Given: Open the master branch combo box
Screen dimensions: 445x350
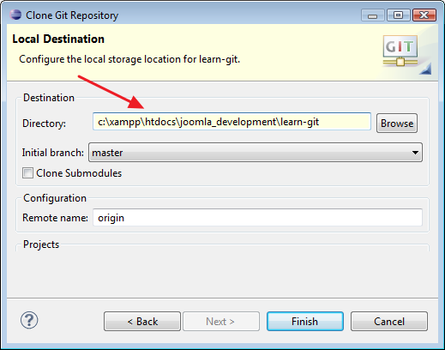Looking at the screenshot, I should click(256, 153).
